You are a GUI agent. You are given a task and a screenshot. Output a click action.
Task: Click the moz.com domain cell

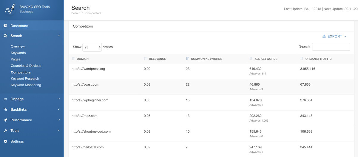[84, 116]
